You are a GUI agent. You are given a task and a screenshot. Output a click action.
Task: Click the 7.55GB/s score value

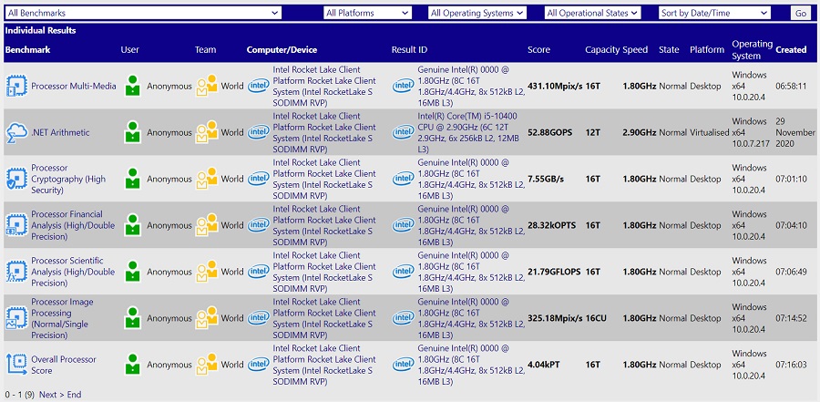tap(546, 179)
